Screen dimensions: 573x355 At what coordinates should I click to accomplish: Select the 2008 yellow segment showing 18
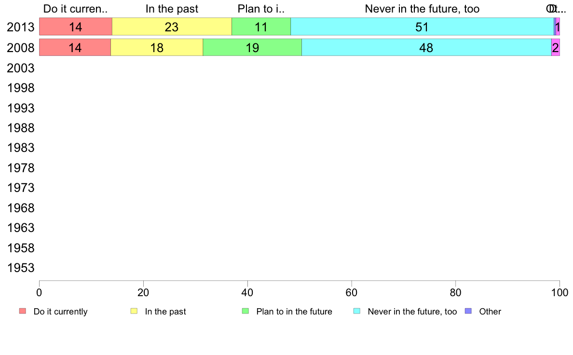[157, 48]
